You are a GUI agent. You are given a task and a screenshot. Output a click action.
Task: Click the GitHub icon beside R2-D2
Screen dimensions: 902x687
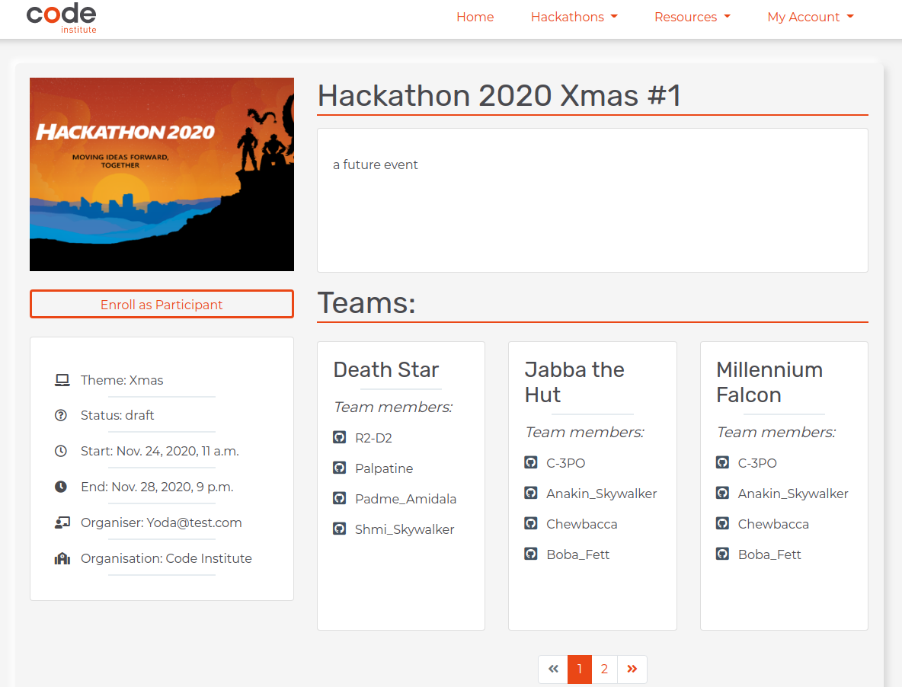(340, 437)
